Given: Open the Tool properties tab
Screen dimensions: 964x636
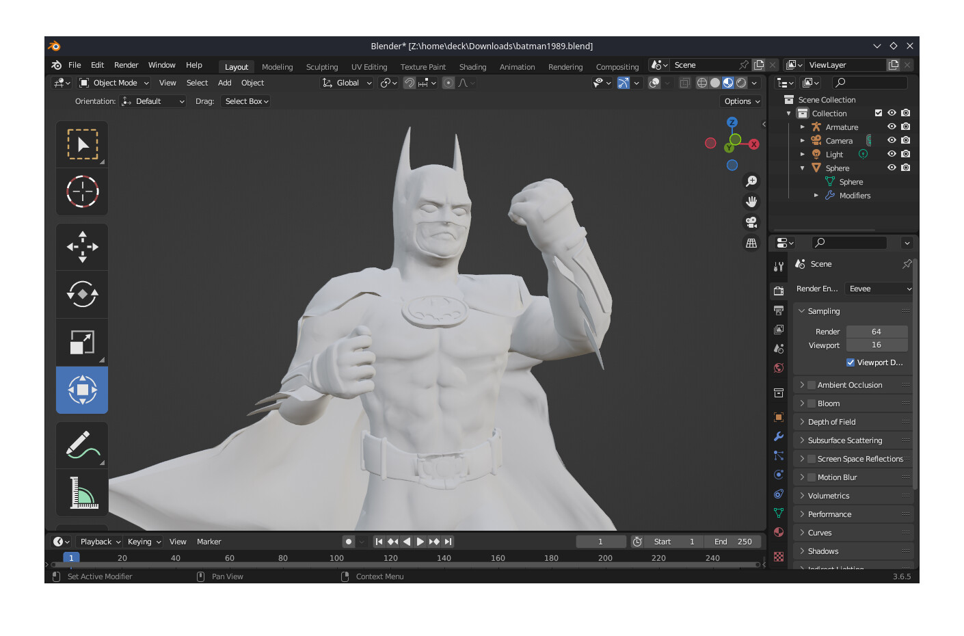Looking at the screenshot, I should pos(779,267).
